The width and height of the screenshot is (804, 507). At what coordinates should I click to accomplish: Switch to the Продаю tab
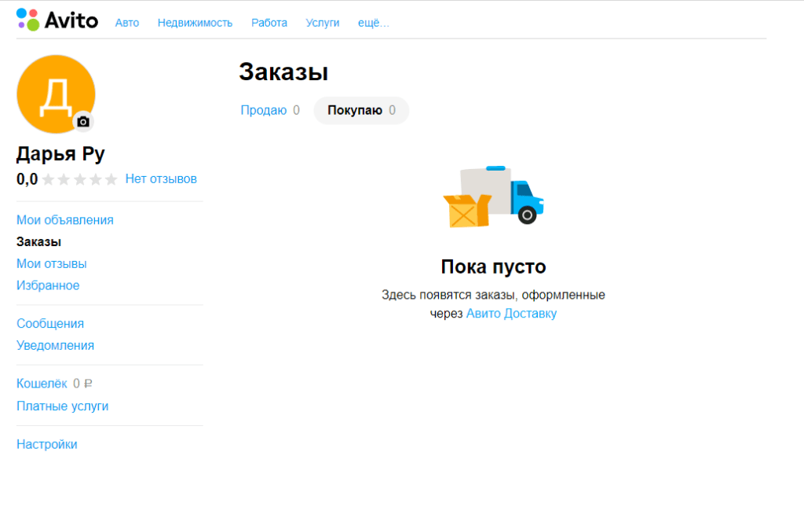pos(264,111)
